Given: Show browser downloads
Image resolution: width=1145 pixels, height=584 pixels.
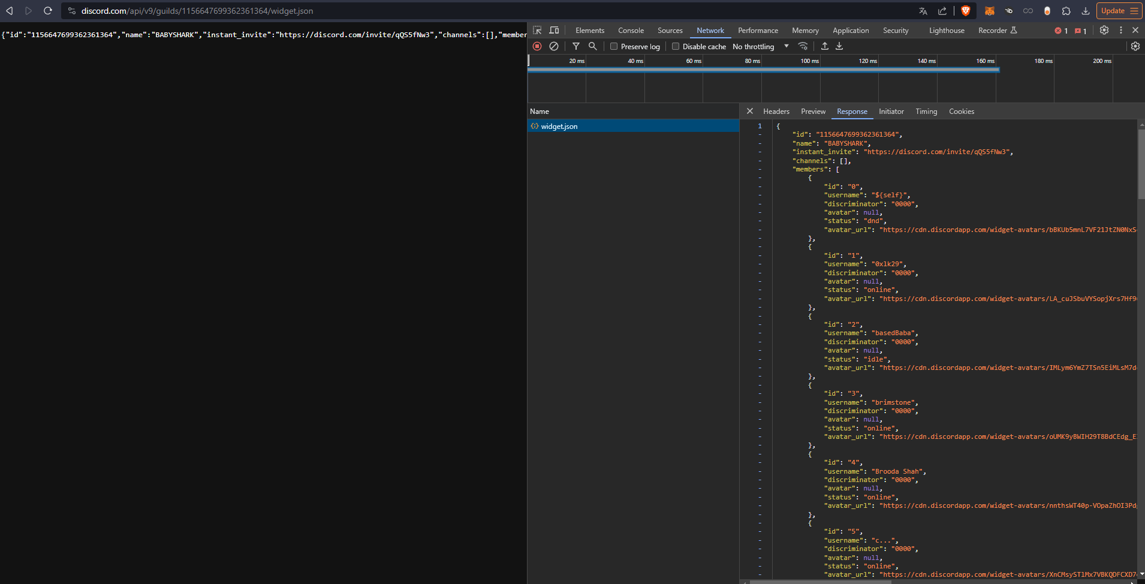Looking at the screenshot, I should [x=1086, y=11].
